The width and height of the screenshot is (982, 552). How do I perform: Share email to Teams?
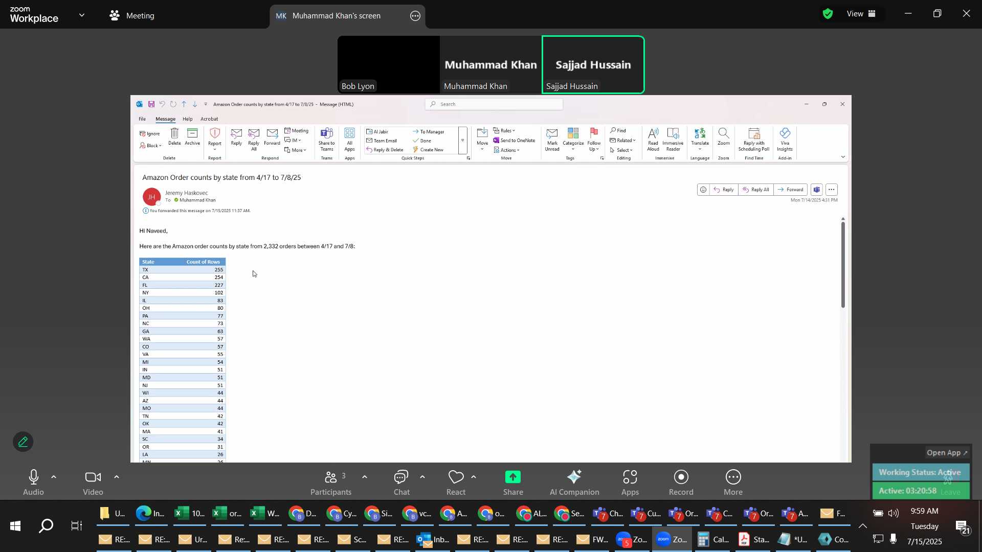pos(326,140)
